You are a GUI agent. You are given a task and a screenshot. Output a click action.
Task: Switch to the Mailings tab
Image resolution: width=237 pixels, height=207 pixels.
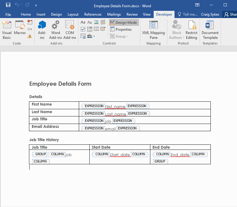click(114, 14)
